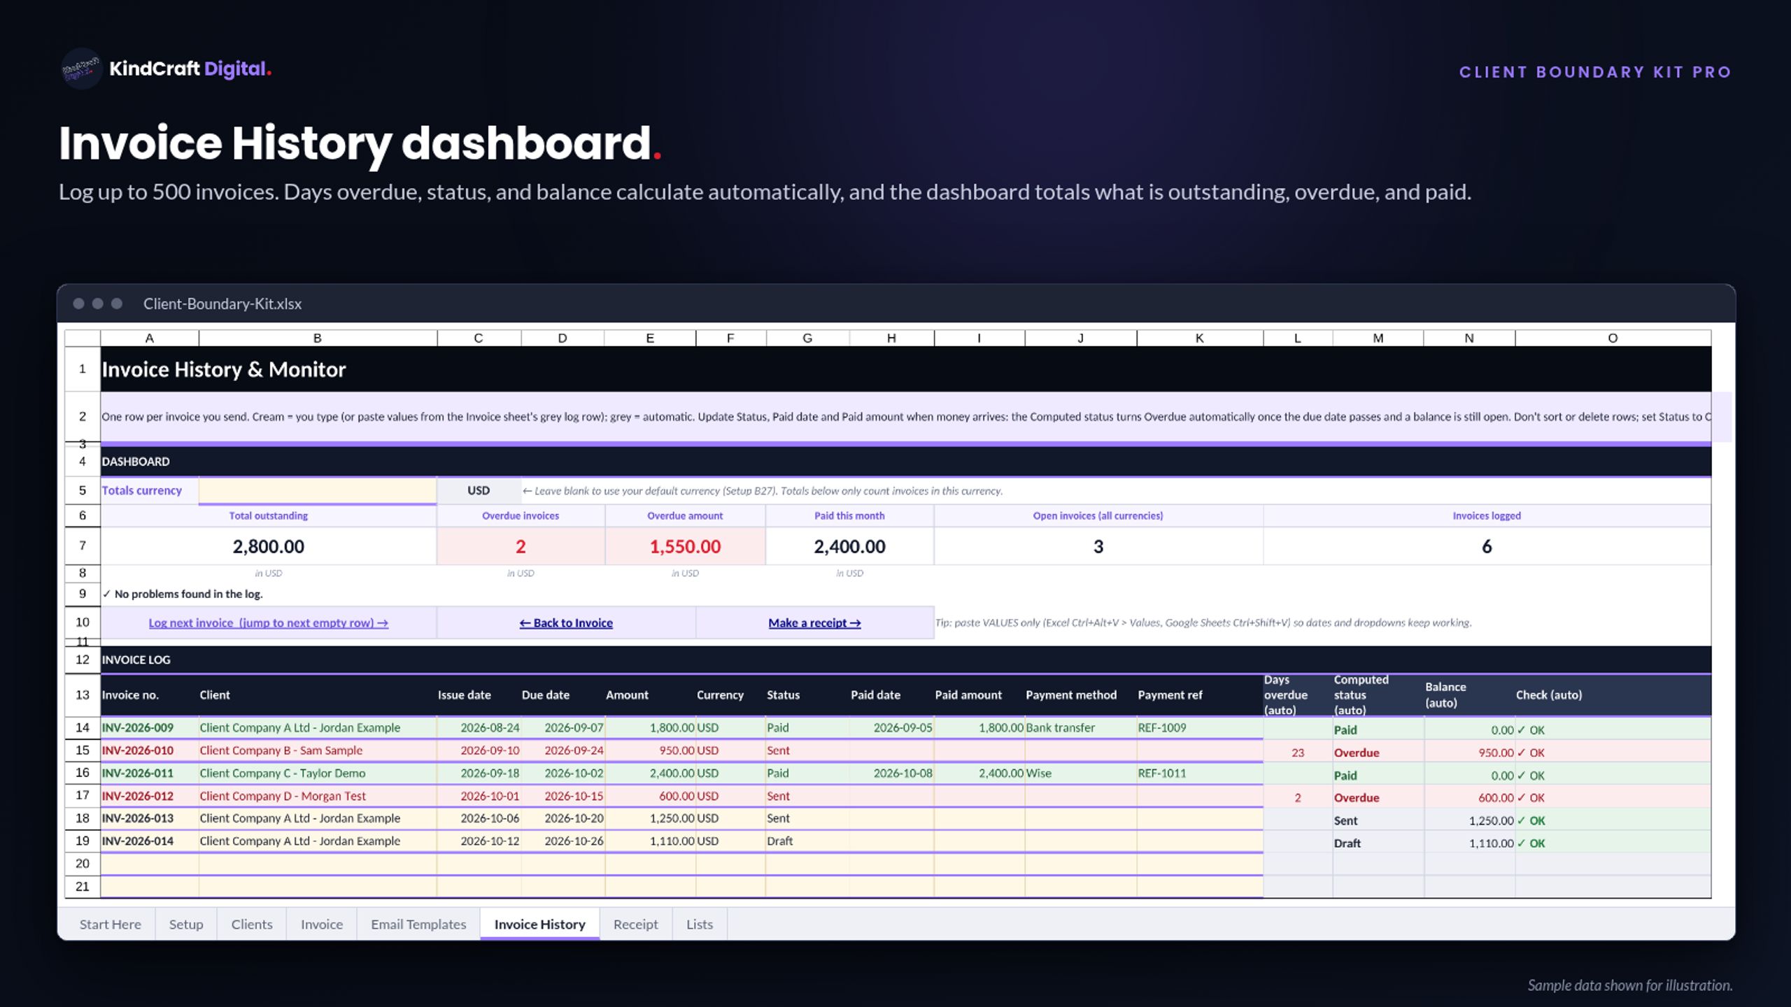This screenshot has height=1007, width=1791.
Task: Open the Lists sheet tab
Action: coord(700,924)
